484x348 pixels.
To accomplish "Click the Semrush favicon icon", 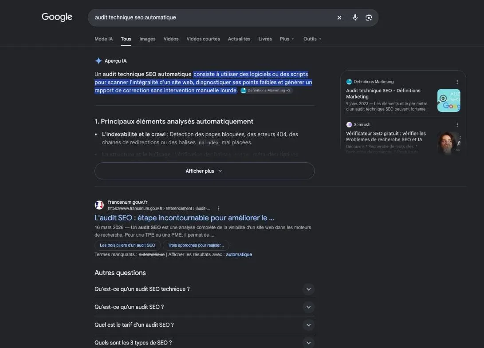I will point(349,125).
